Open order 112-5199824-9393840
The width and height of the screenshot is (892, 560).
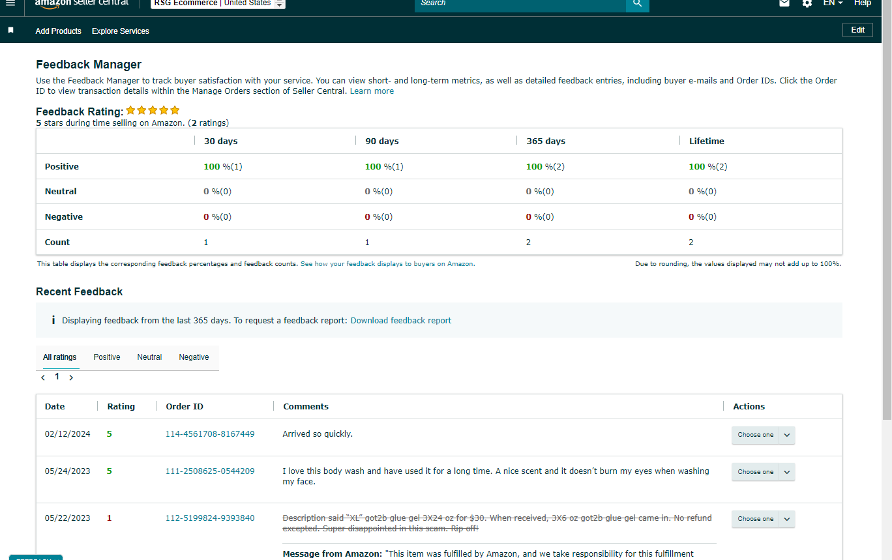coord(210,518)
